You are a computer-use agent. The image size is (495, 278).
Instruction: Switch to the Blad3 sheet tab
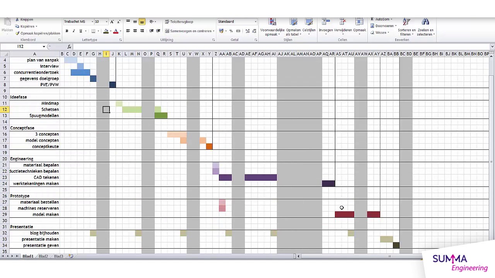[58, 256]
